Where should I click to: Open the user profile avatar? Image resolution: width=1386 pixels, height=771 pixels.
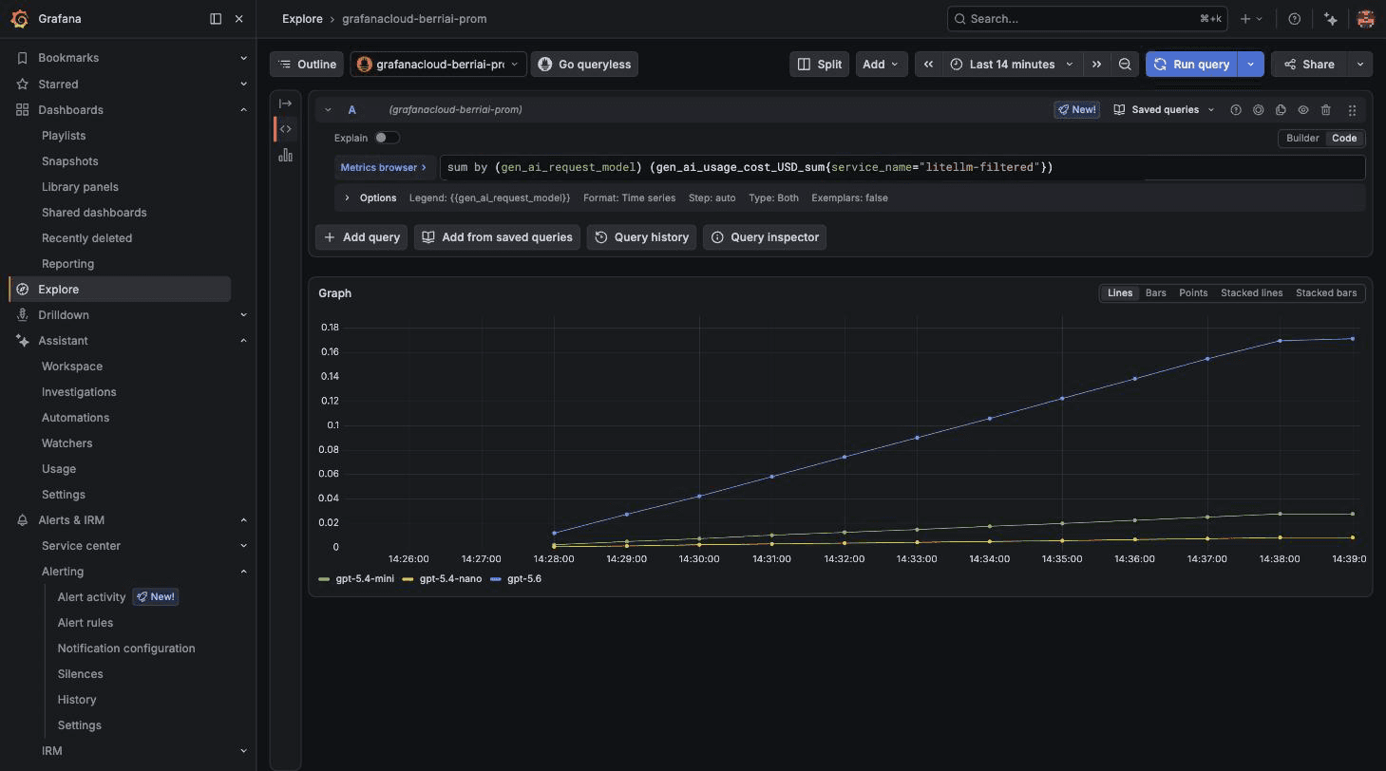(x=1365, y=19)
